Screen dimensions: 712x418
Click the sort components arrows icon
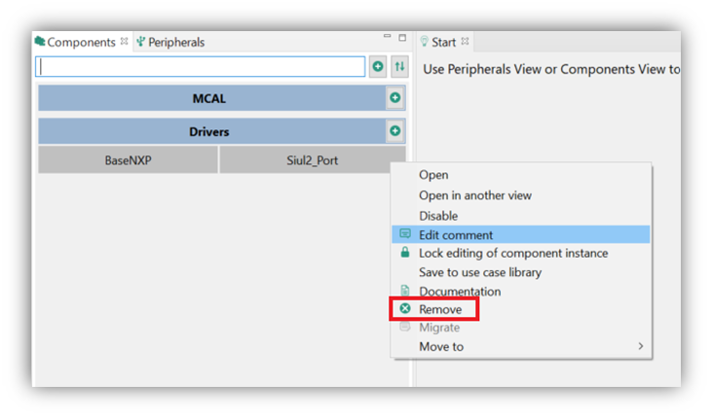[x=399, y=67]
